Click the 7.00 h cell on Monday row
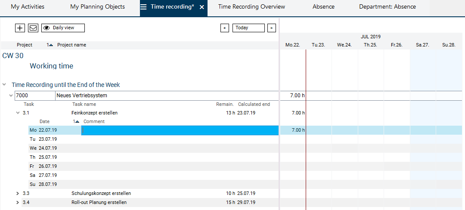465x210 pixels. click(293, 130)
